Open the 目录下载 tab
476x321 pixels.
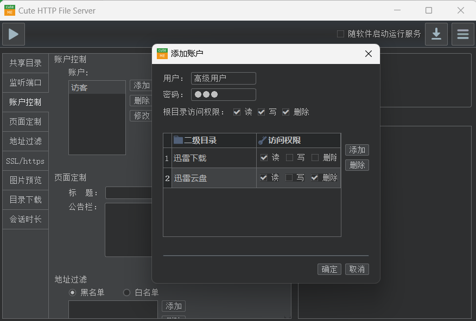click(26, 200)
